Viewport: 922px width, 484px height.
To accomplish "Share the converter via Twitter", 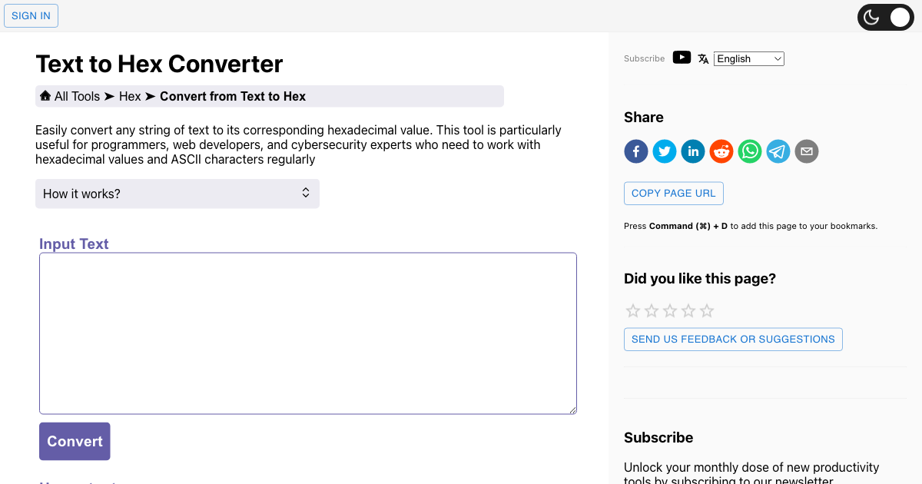I will (664, 151).
